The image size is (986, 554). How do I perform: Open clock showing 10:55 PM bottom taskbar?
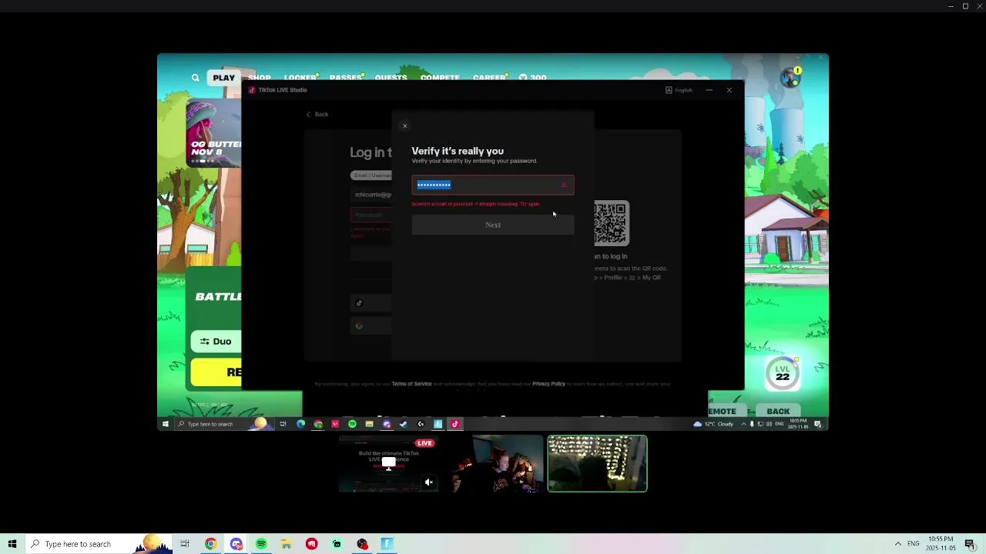point(941,544)
